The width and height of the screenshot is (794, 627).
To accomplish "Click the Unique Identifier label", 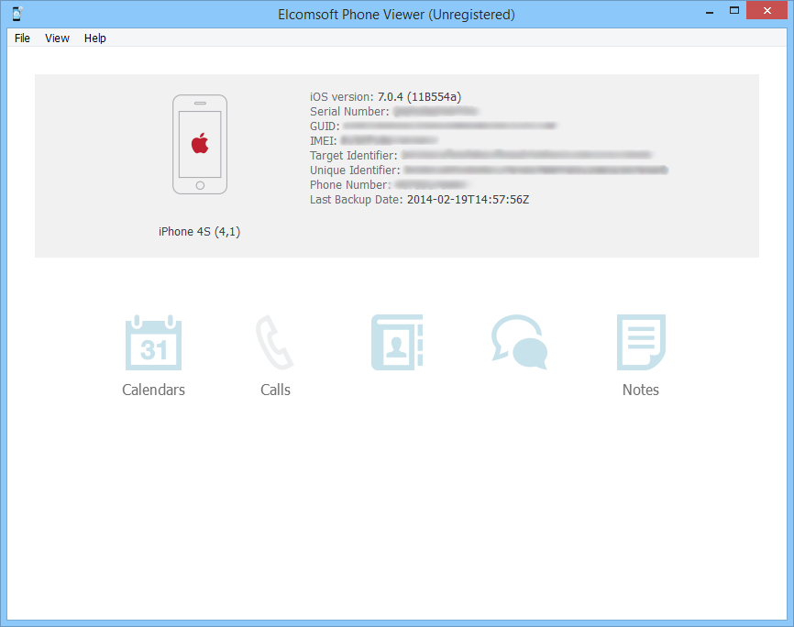I will 355,170.
